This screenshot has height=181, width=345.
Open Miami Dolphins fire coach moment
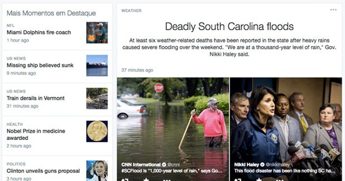tap(39, 32)
